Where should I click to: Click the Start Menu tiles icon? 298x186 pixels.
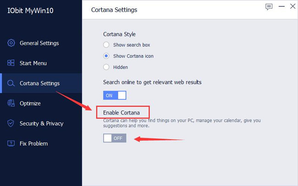point(11,63)
